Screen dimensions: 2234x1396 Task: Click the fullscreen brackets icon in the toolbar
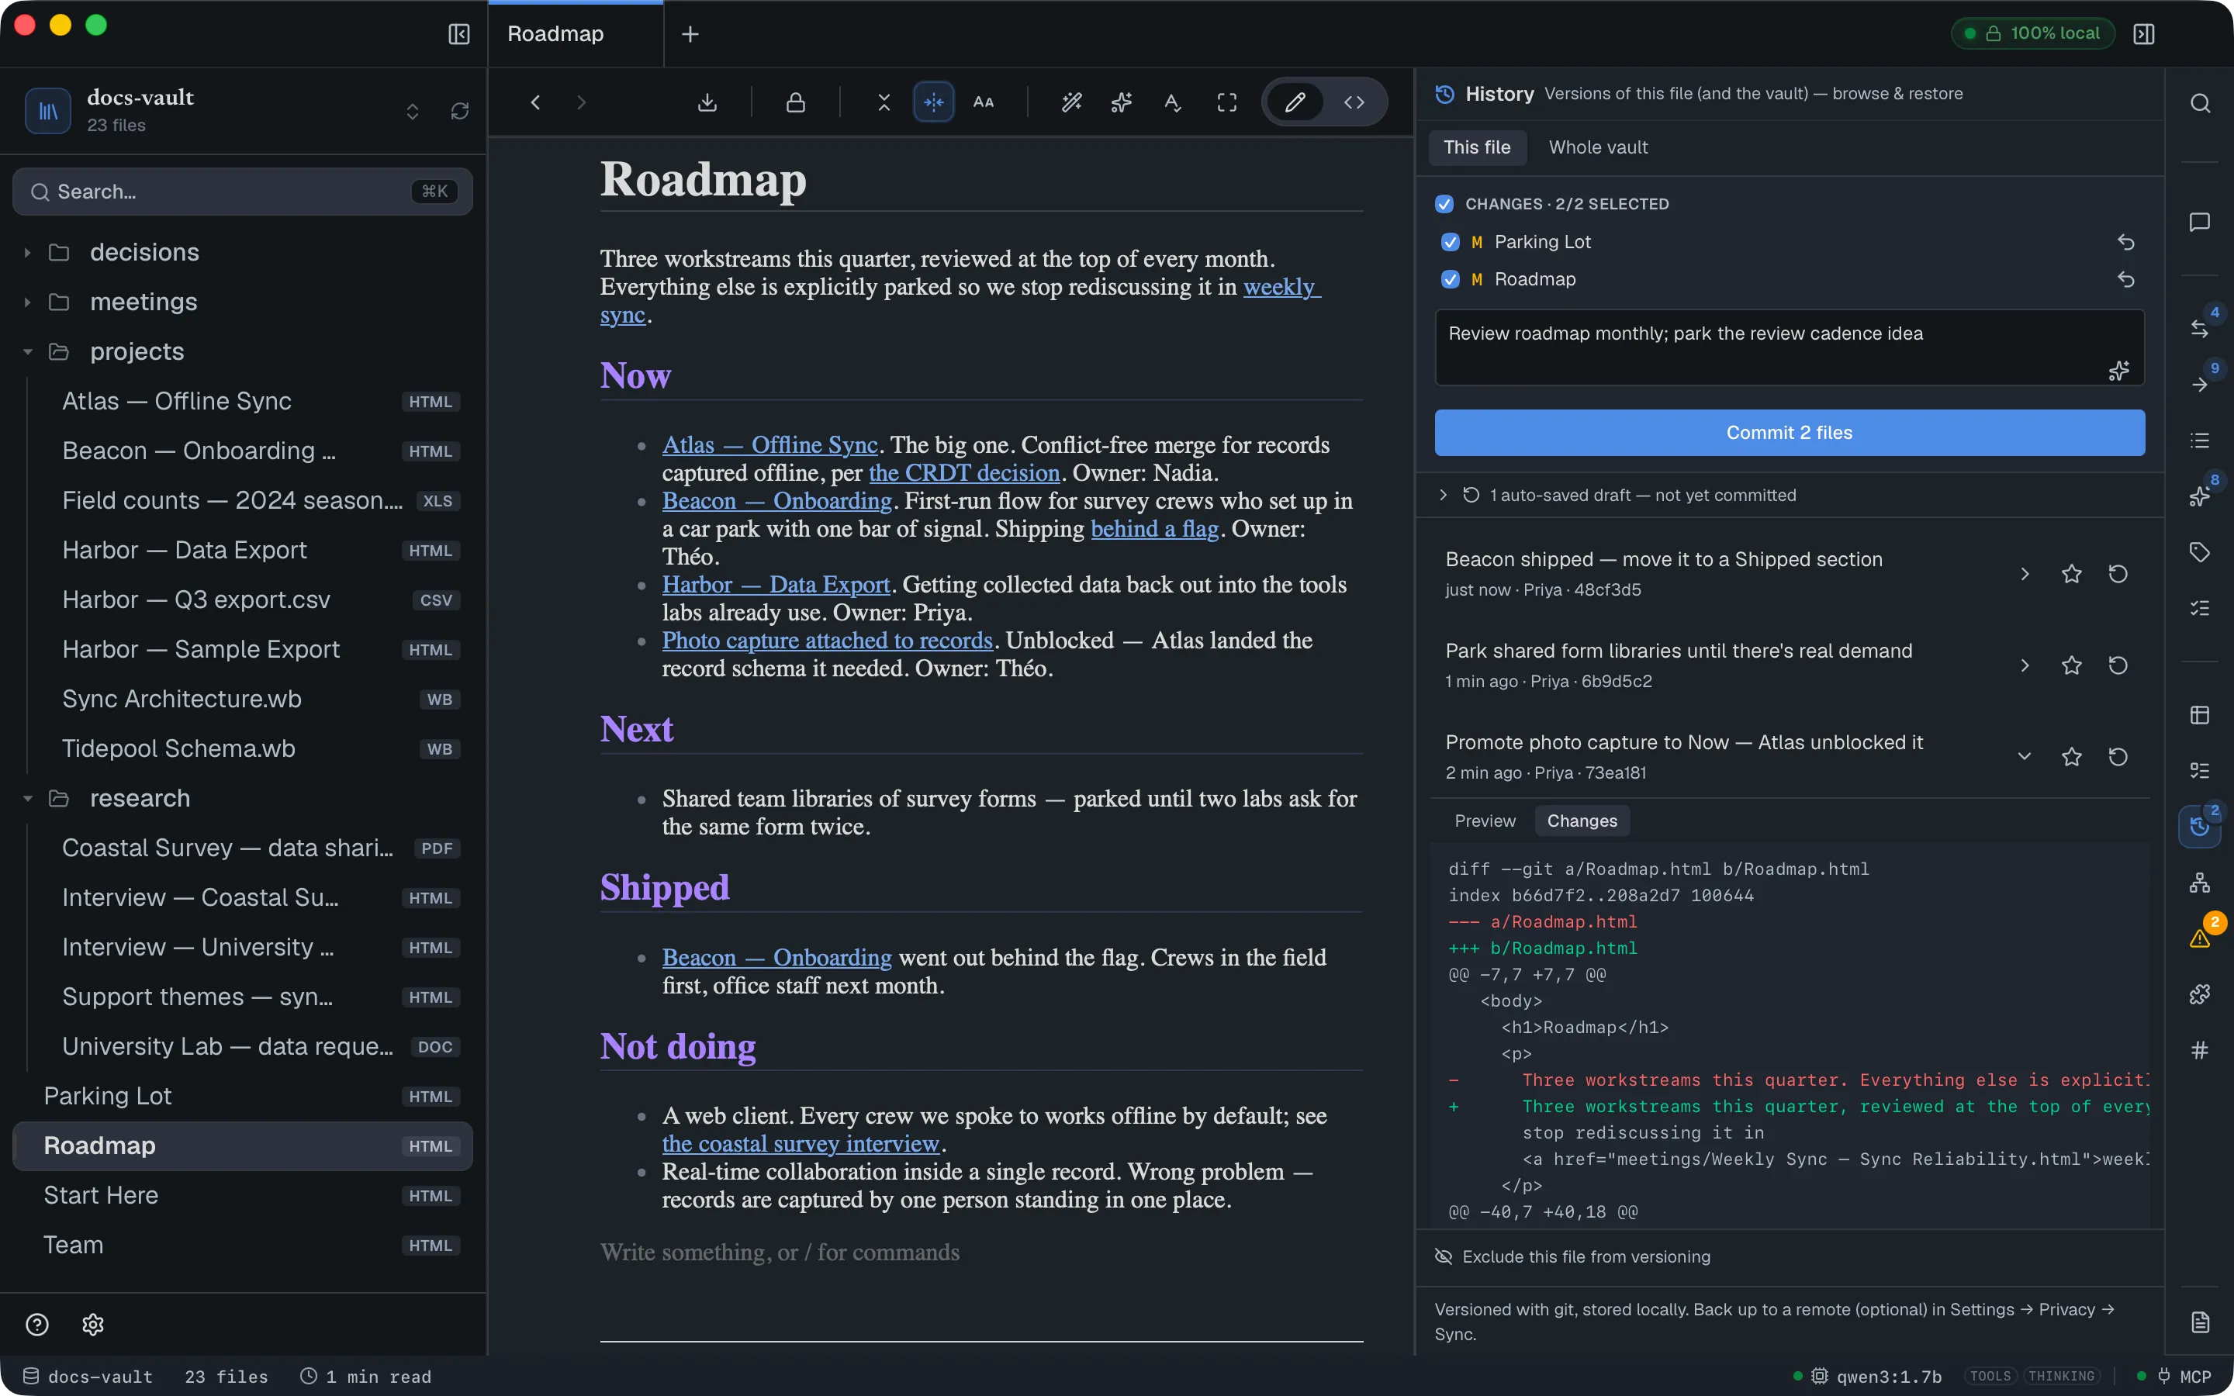tap(1227, 102)
